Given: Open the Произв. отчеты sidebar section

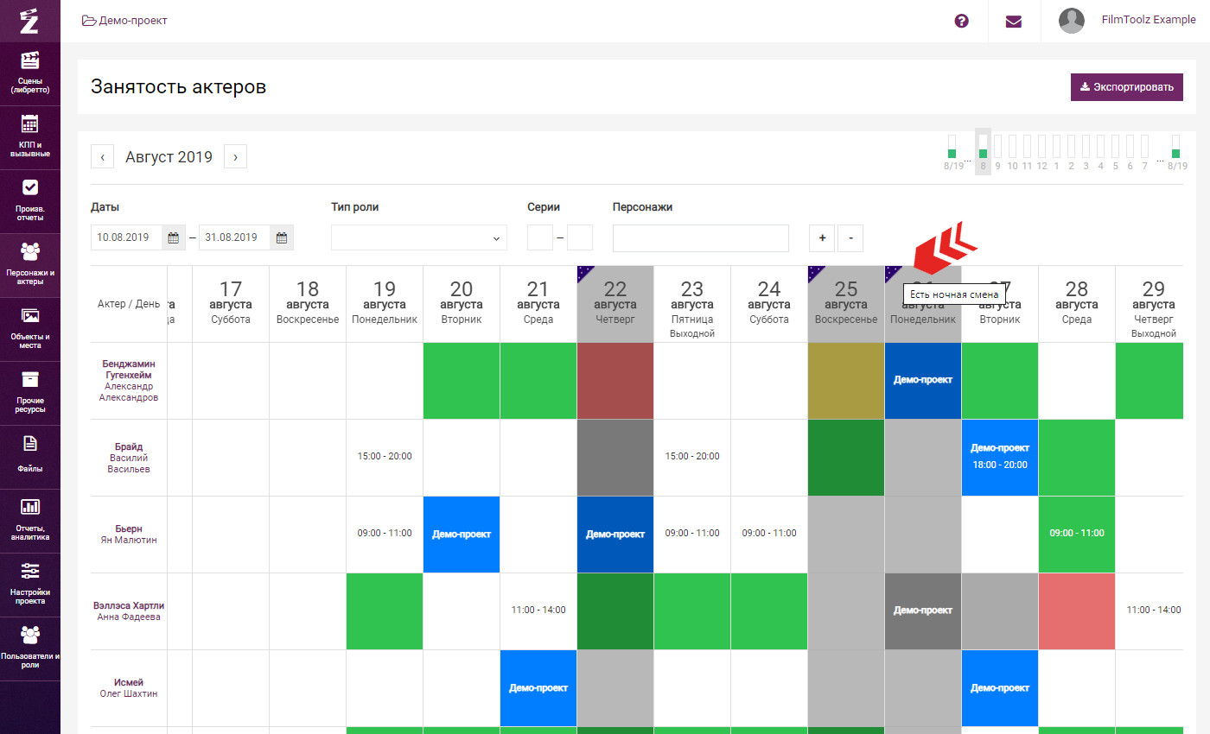Looking at the screenshot, I should point(30,201).
